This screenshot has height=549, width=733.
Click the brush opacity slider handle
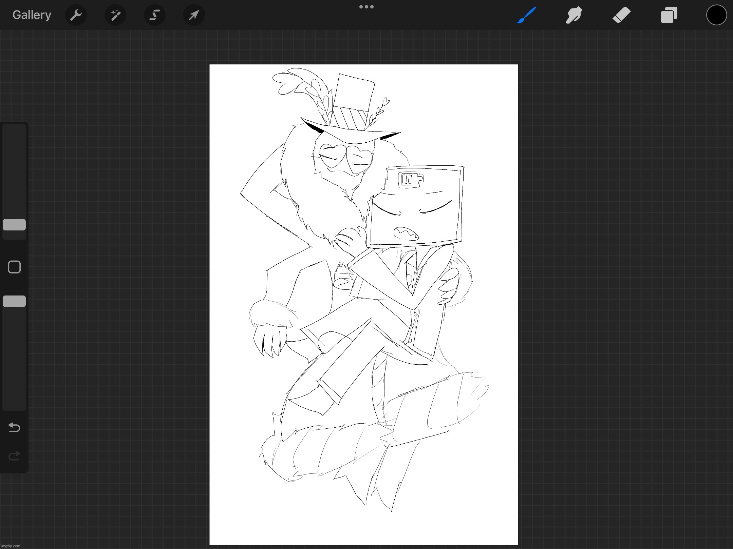14,301
